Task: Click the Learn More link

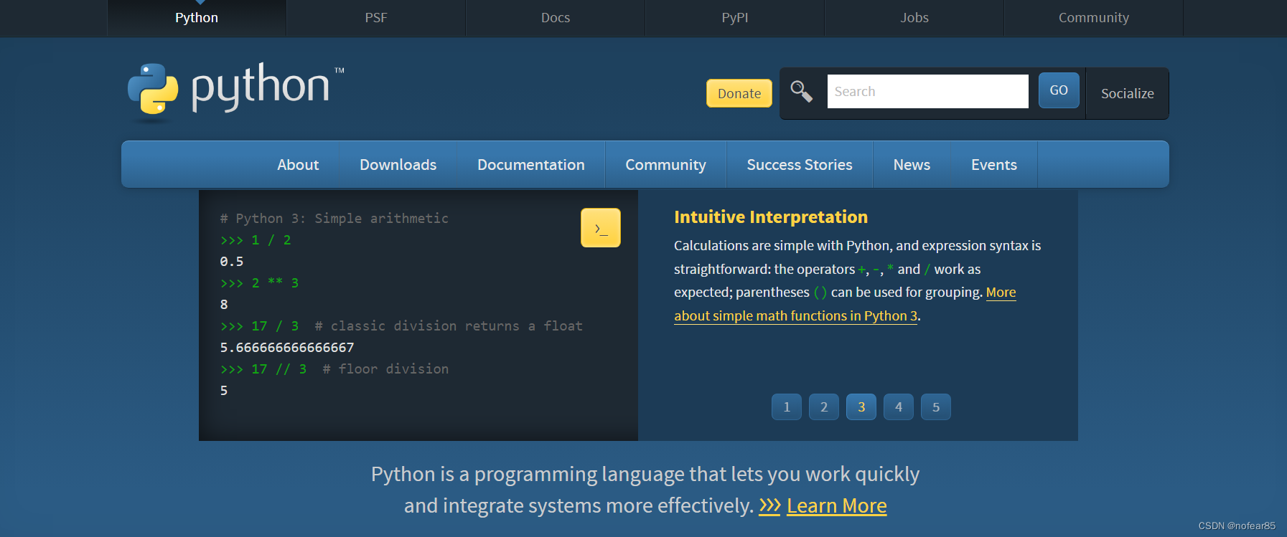Action: pos(837,505)
